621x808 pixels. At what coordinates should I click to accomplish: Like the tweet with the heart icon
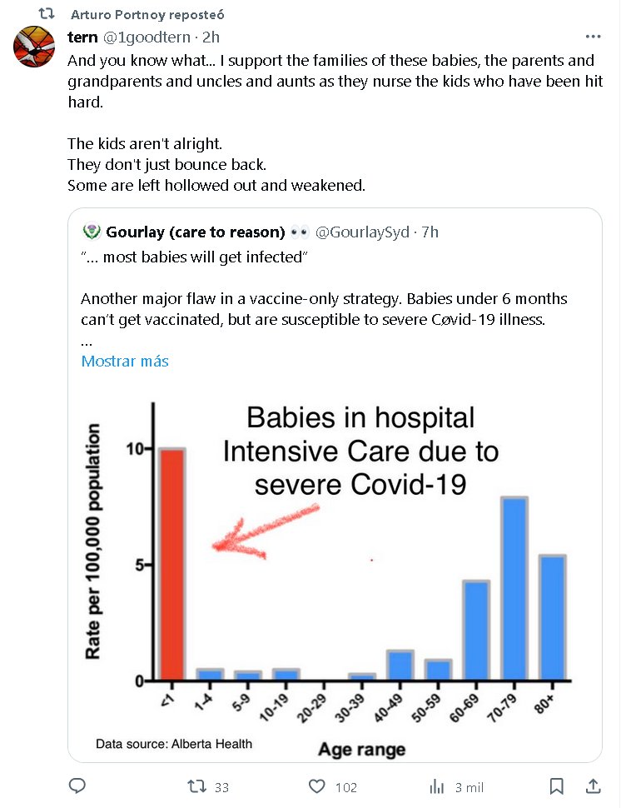click(x=317, y=786)
